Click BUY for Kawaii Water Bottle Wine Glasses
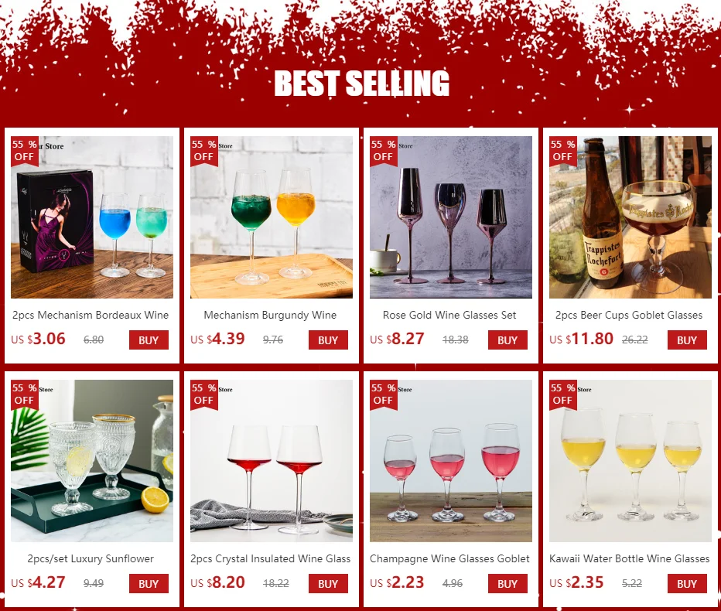 point(687,583)
